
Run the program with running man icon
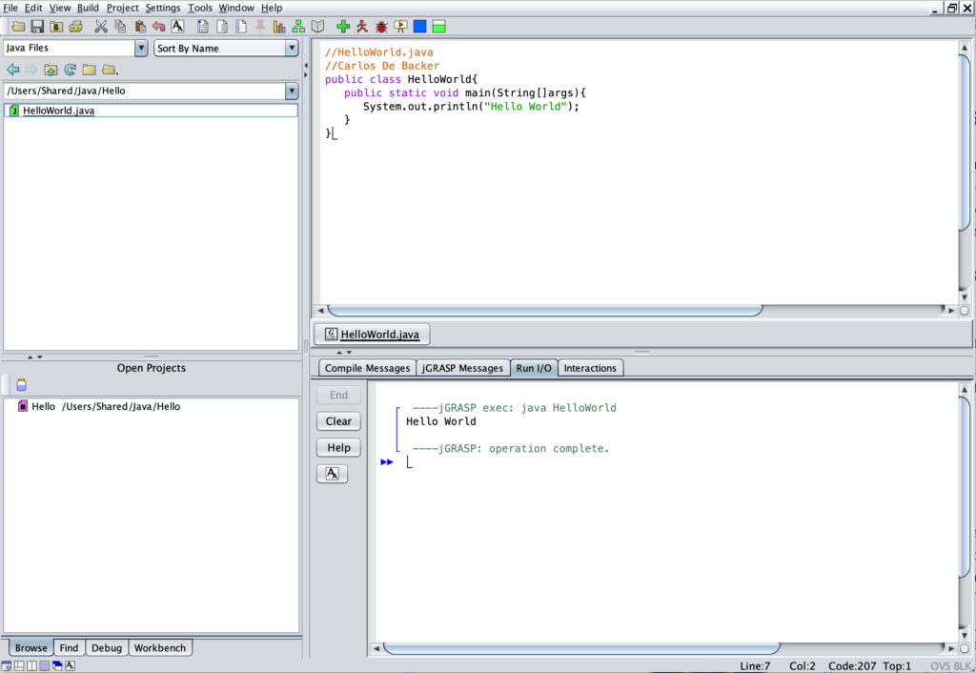pyautogui.click(x=362, y=27)
